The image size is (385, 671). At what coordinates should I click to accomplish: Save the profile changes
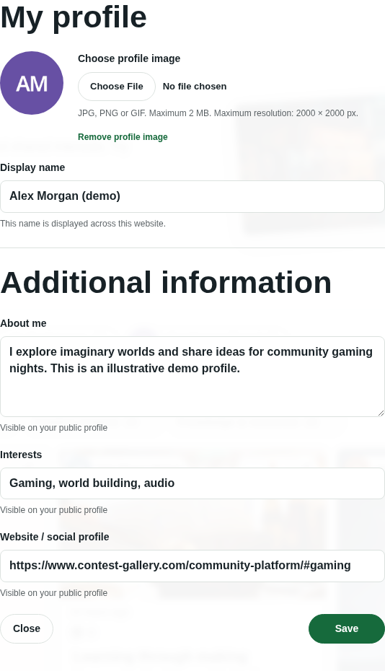coord(347,628)
